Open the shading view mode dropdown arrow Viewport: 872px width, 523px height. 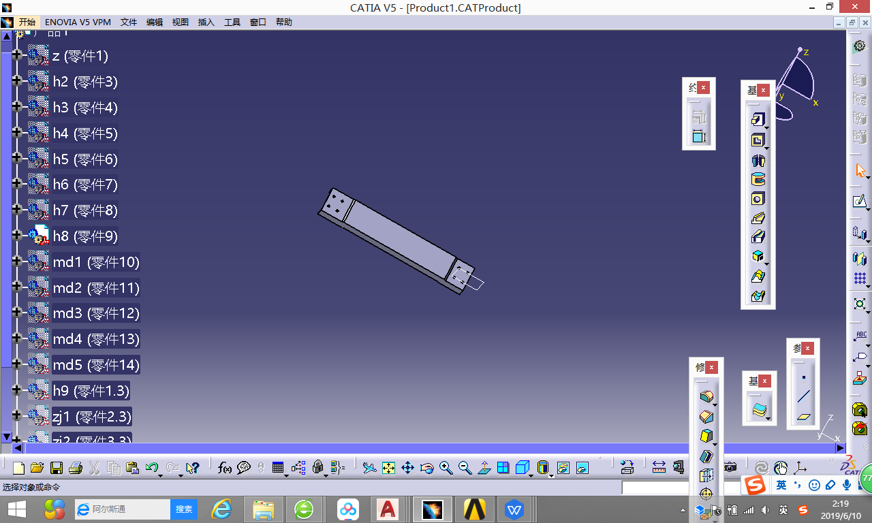coord(550,475)
